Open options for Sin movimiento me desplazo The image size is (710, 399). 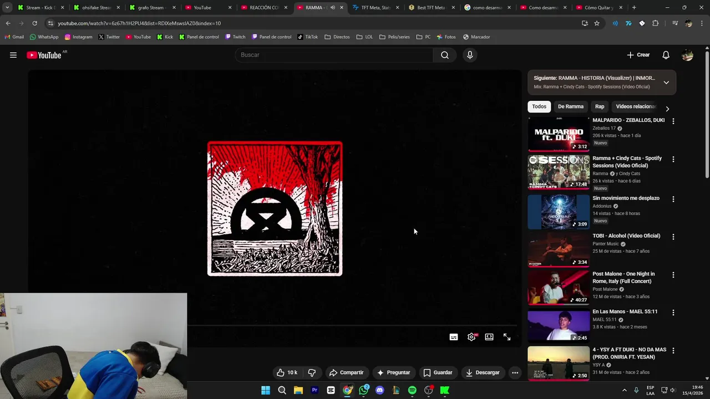coord(673,199)
